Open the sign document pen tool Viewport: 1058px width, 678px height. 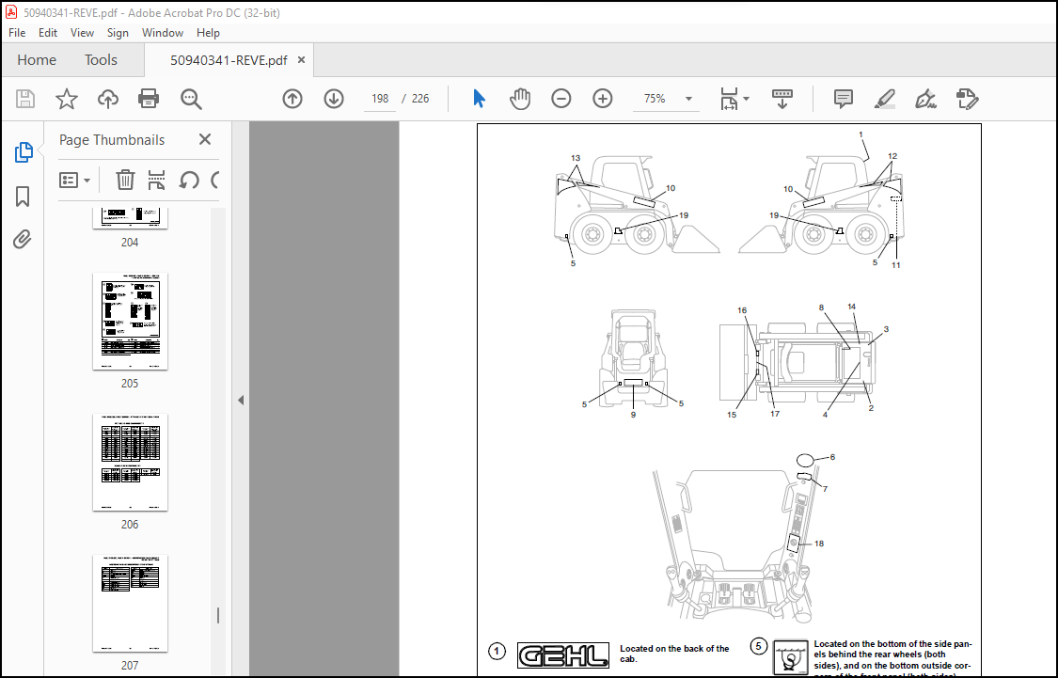point(925,99)
